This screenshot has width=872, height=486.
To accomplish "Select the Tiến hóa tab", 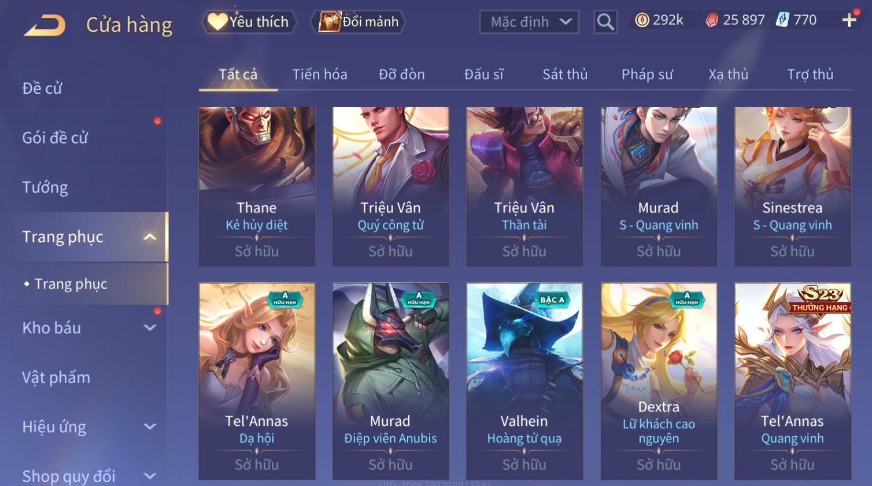I will pyautogui.click(x=320, y=75).
